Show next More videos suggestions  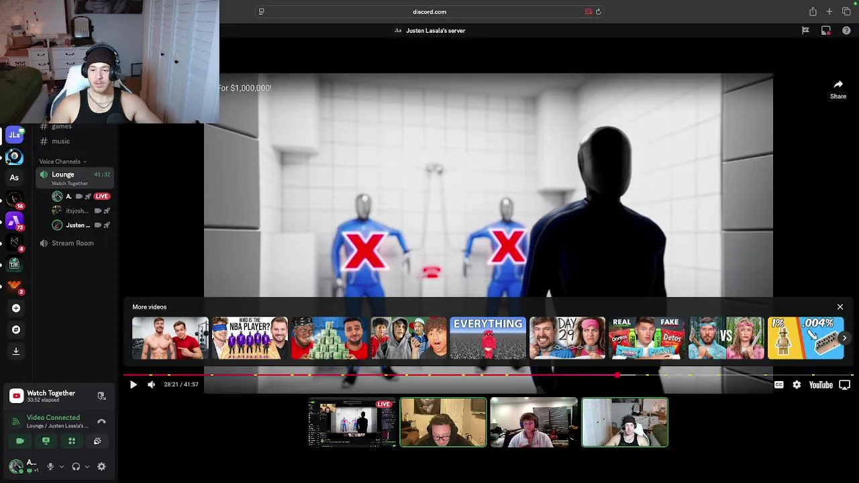pos(845,338)
